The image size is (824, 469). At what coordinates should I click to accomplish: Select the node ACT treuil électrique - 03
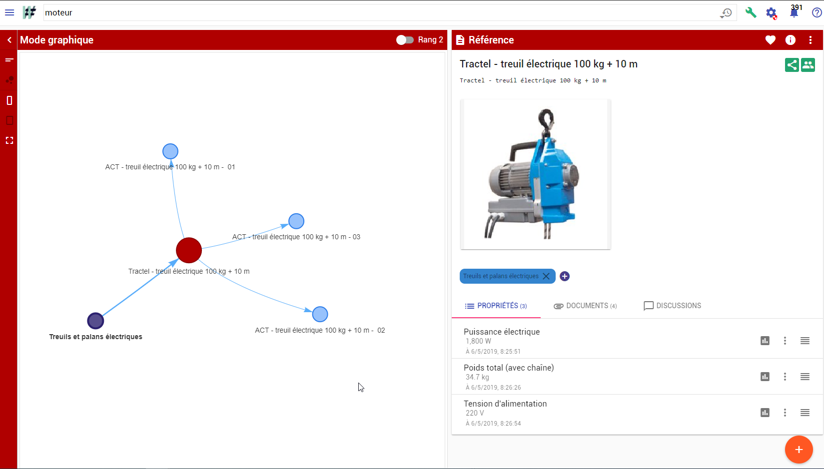(x=296, y=221)
